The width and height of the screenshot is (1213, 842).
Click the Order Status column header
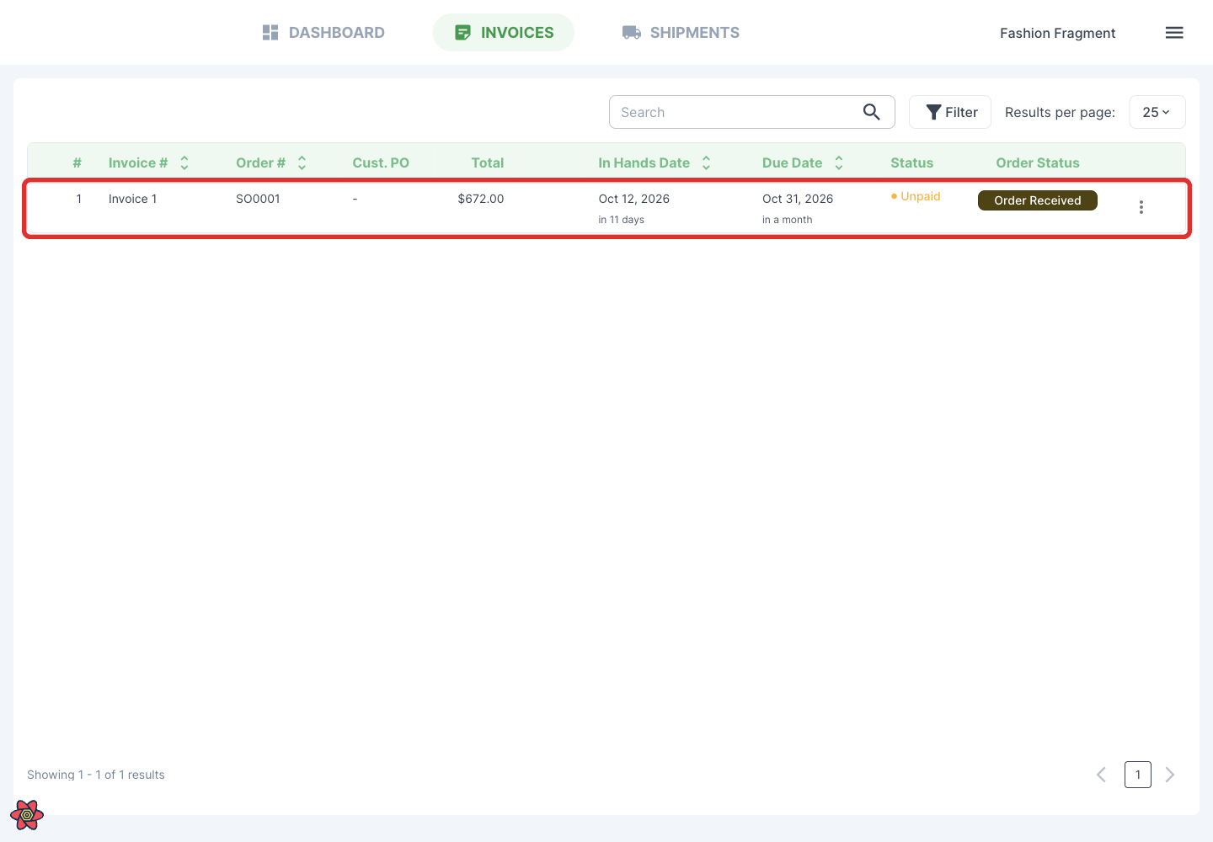pos(1038,163)
